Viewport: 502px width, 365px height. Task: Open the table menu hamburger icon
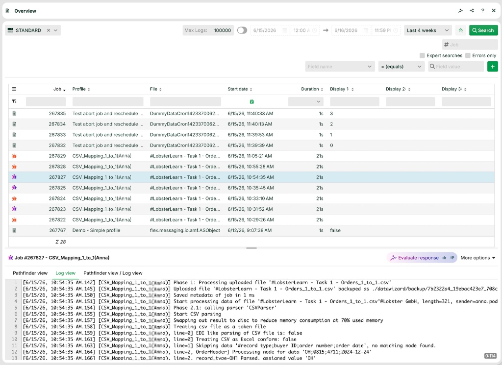14,89
